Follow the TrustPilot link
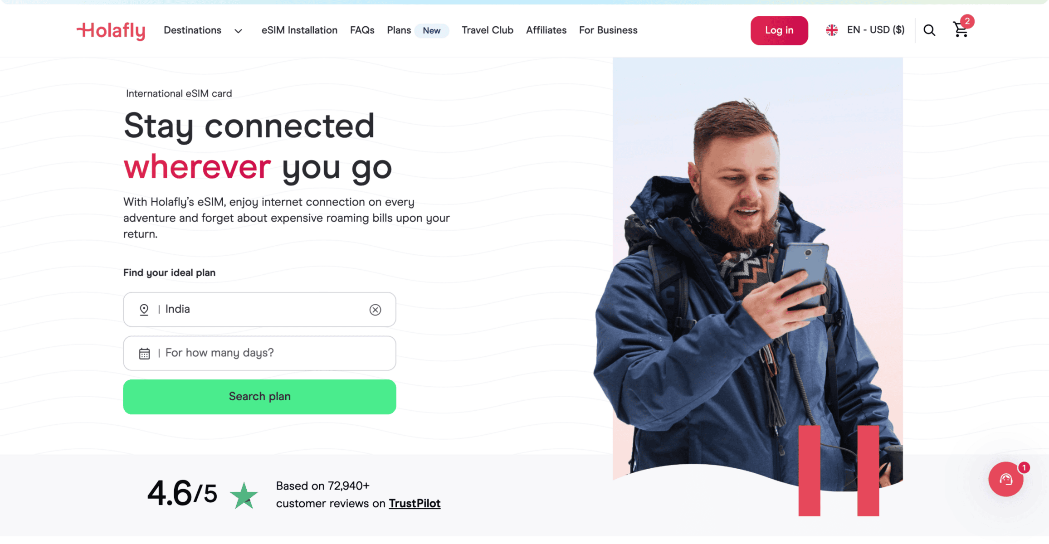1049x544 pixels. (415, 503)
